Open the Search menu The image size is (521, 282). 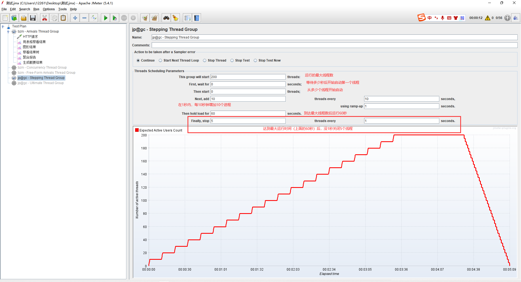click(x=24, y=9)
